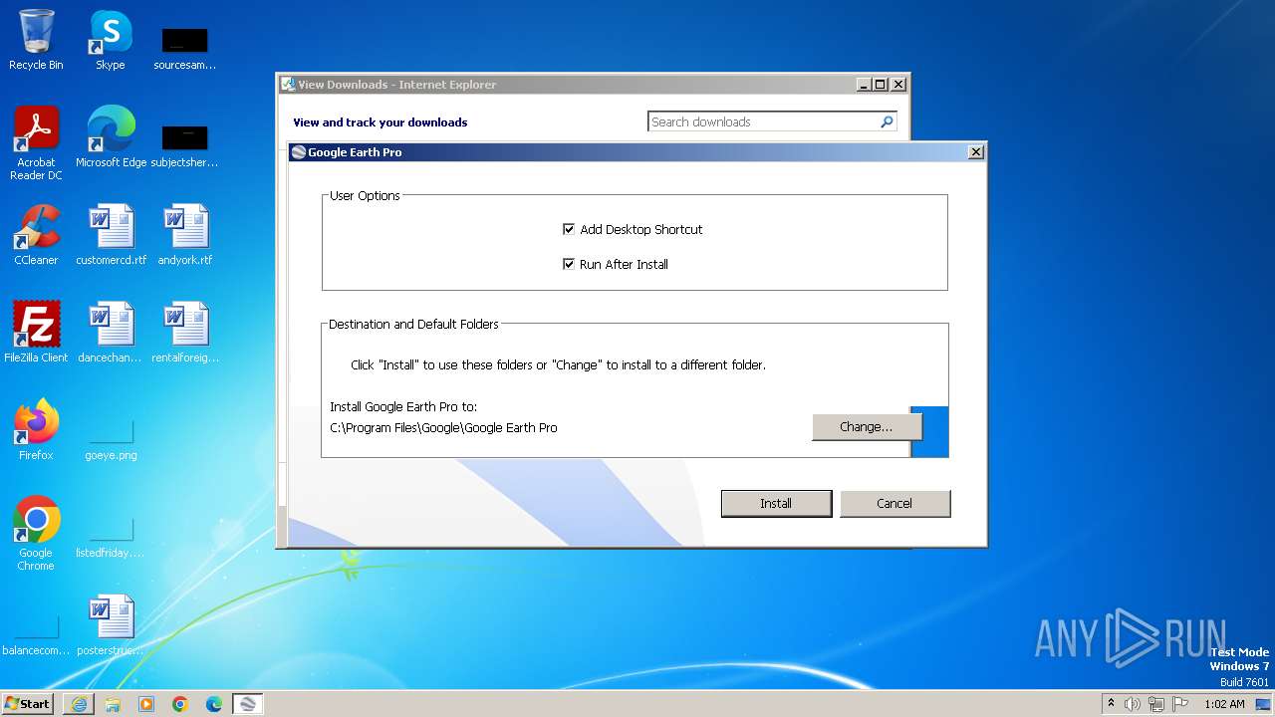Maximize the View Downloads window
This screenshot has width=1275, height=717.
pos(881,85)
